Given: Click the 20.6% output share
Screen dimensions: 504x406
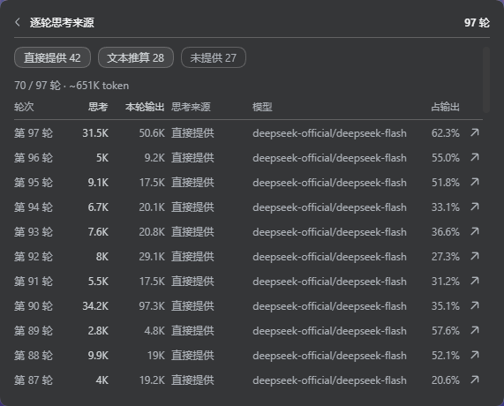Looking at the screenshot, I should point(445,380).
